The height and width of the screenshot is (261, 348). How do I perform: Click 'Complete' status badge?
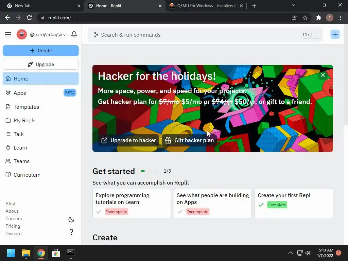(277, 205)
